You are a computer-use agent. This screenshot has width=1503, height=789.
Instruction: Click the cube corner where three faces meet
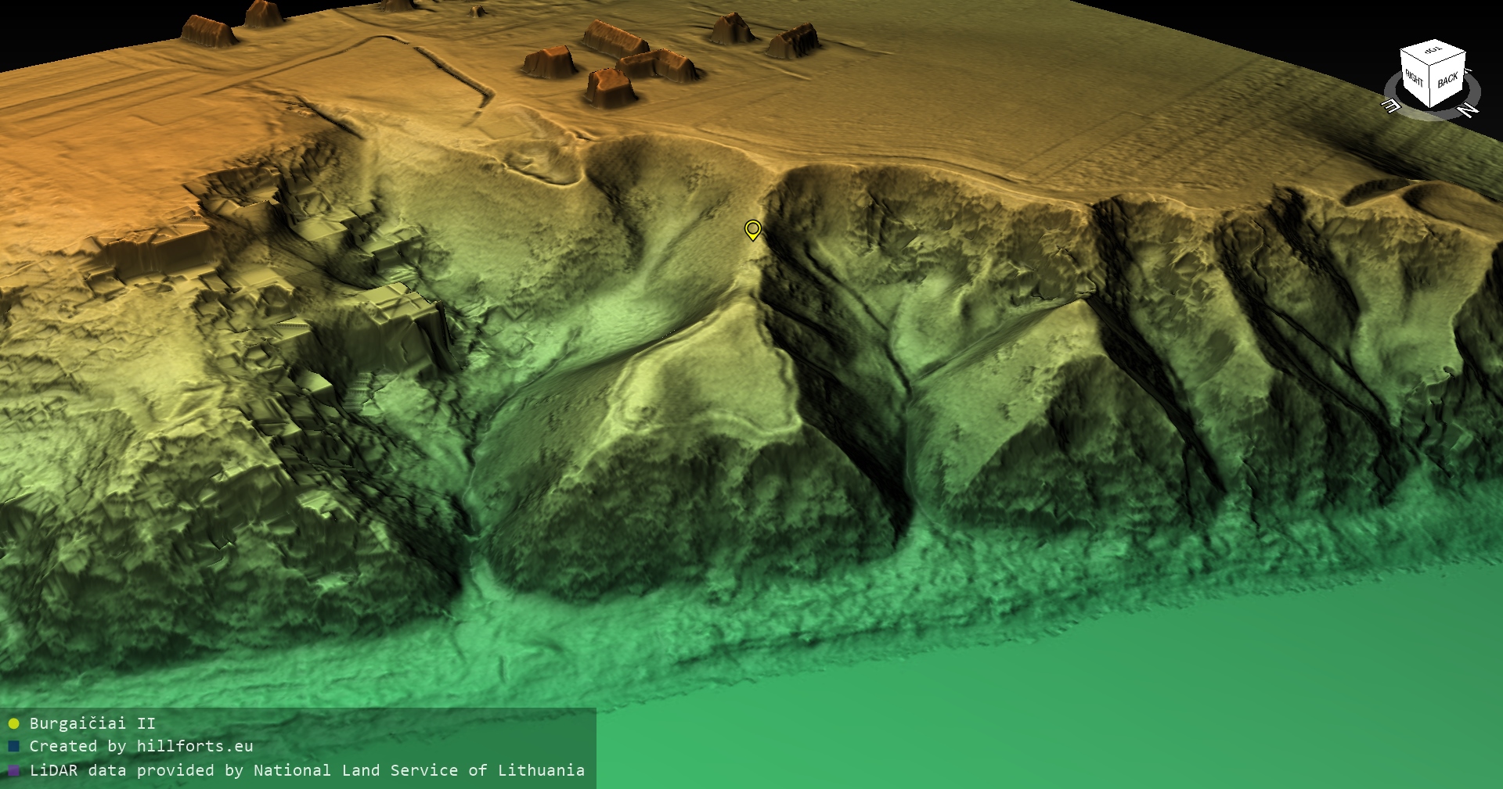click(1430, 66)
